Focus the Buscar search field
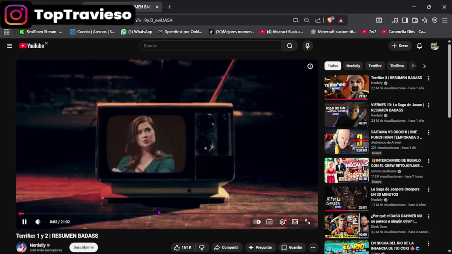The width and height of the screenshot is (452, 254). (x=210, y=46)
